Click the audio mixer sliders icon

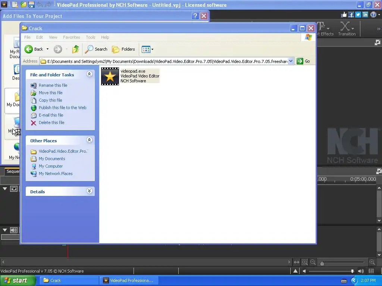(x=371, y=271)
